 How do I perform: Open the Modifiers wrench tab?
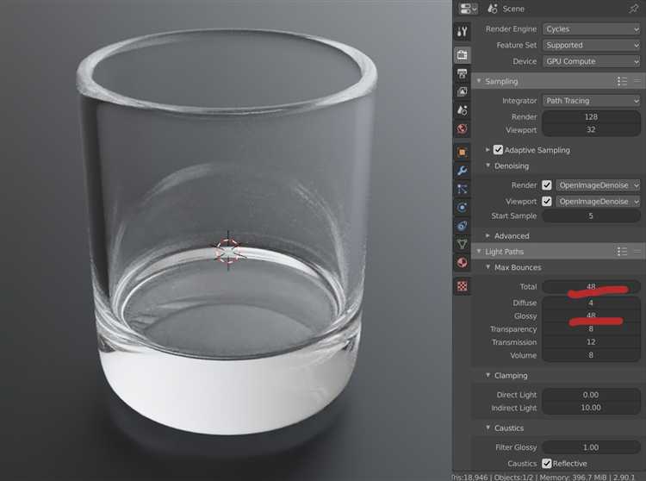tap(463, 171)
